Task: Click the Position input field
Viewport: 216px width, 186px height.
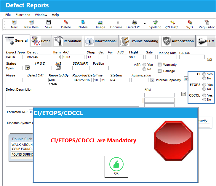Action: [x=101, y=68]
